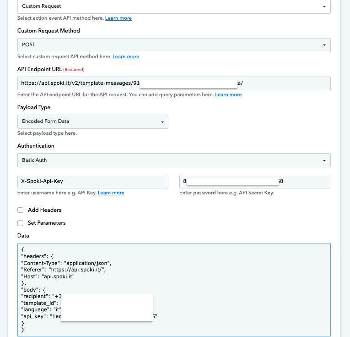The image size is (350, 337).
Task: Click inside the Data JSON text area
Action: [x=174, y=290]
